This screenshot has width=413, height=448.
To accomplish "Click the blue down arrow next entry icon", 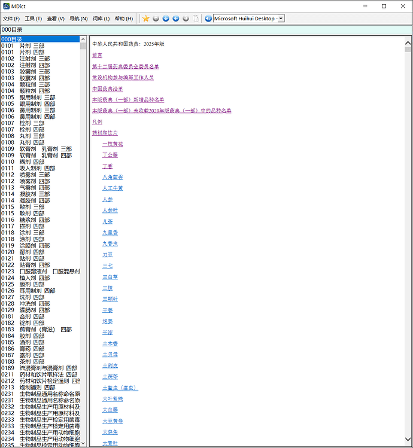I will 166,19.
